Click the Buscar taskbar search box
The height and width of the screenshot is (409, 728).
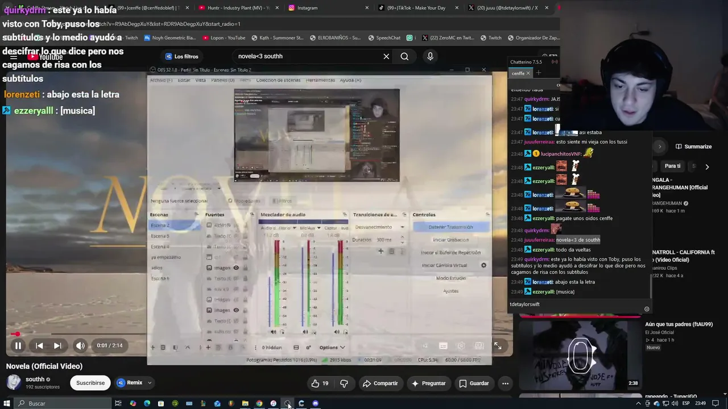pos(63,403)
